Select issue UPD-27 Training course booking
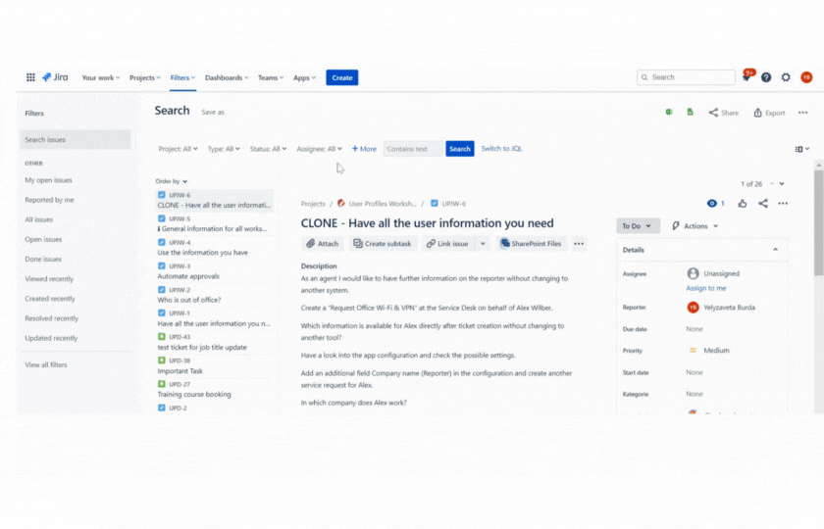The image size is (824, 529). (x=215, y=390)
